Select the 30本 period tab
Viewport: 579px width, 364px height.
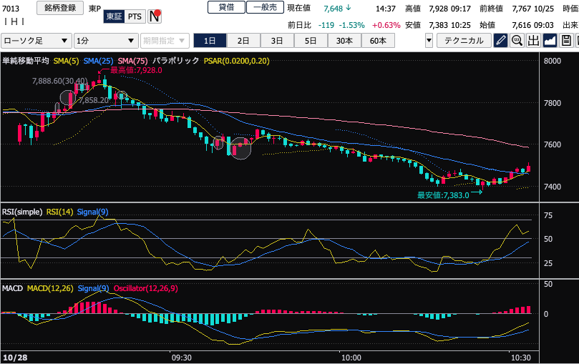tap(344, 41)
